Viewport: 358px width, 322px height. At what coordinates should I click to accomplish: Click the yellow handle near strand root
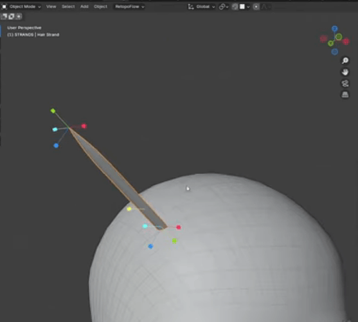[x=129, y=209]
